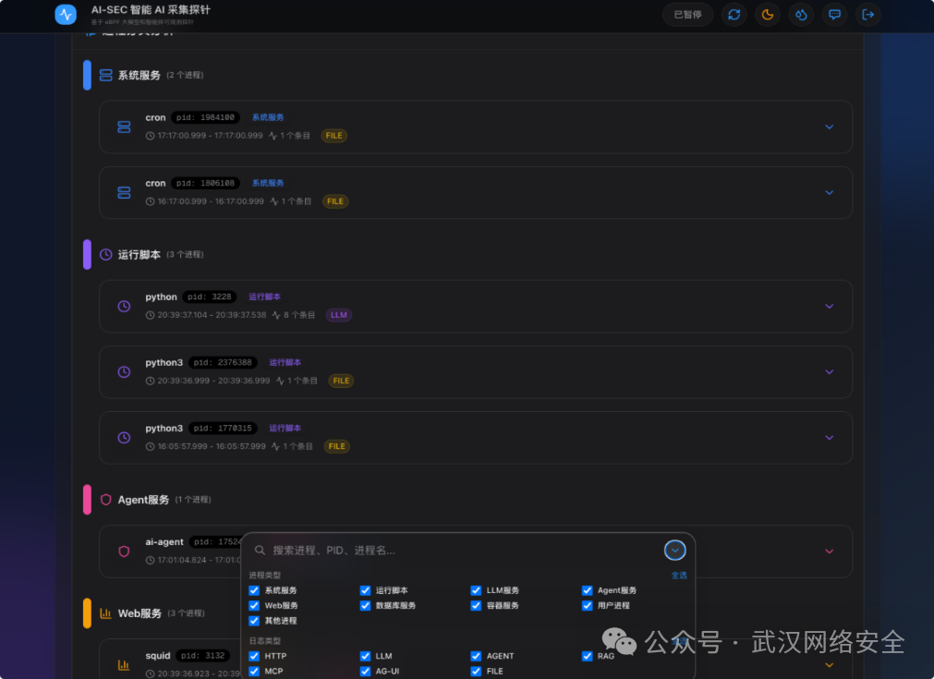
Task: Uncheck the MCP log type checkbox
Action: 254,672
